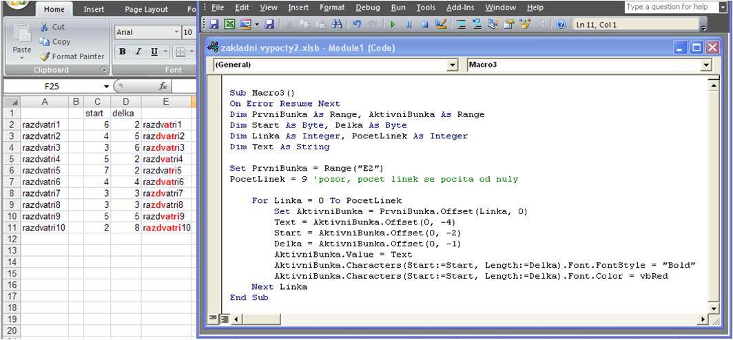Open the Clipboard dialog launcher

[x=103, y=70]
